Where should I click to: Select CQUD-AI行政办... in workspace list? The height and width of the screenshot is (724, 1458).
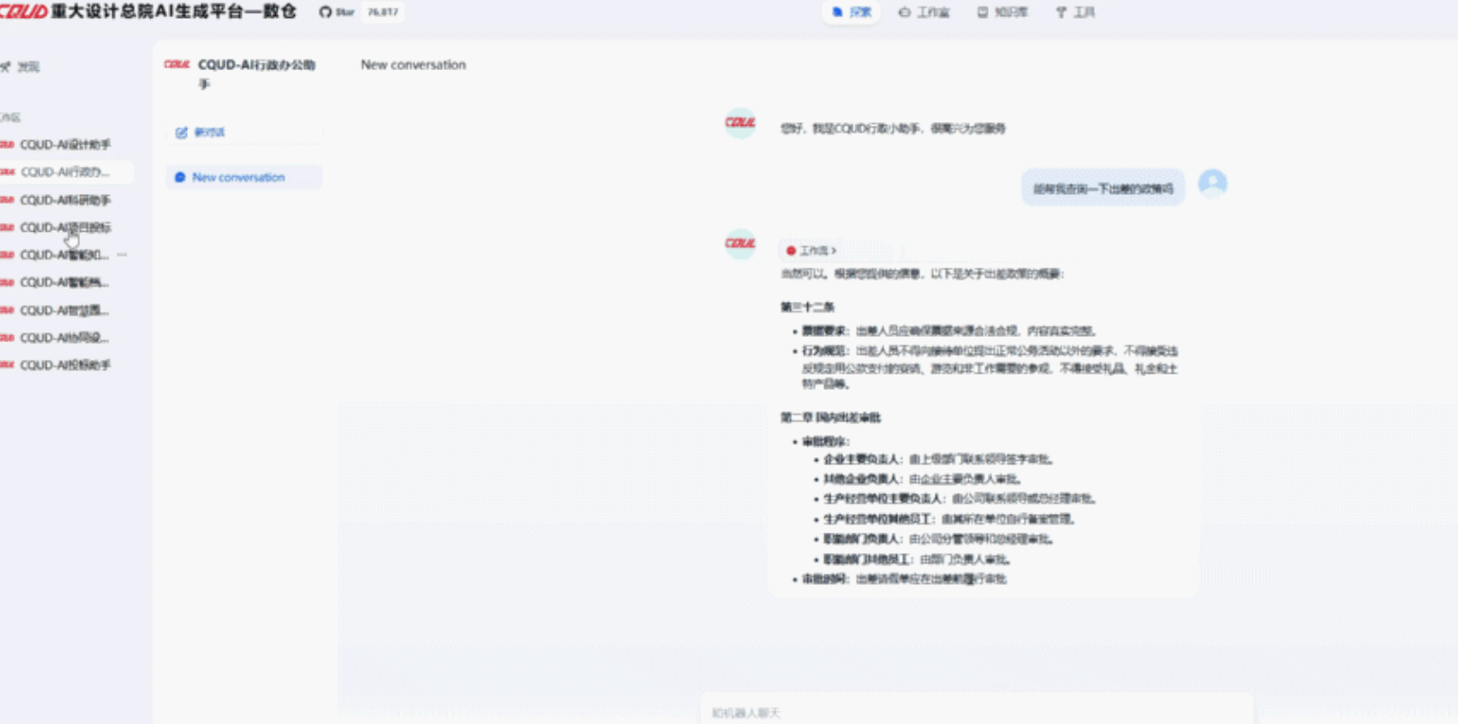coord(65,172)
